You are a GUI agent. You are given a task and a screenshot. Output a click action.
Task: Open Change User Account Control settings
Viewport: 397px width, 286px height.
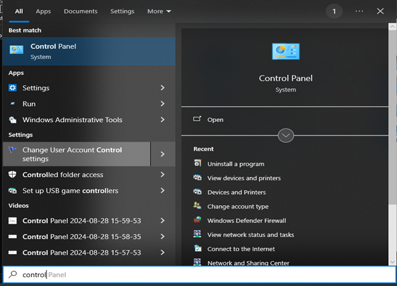click(77, 154)
